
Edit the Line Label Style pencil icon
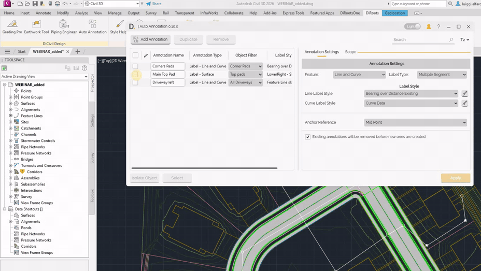coord(465,94)
